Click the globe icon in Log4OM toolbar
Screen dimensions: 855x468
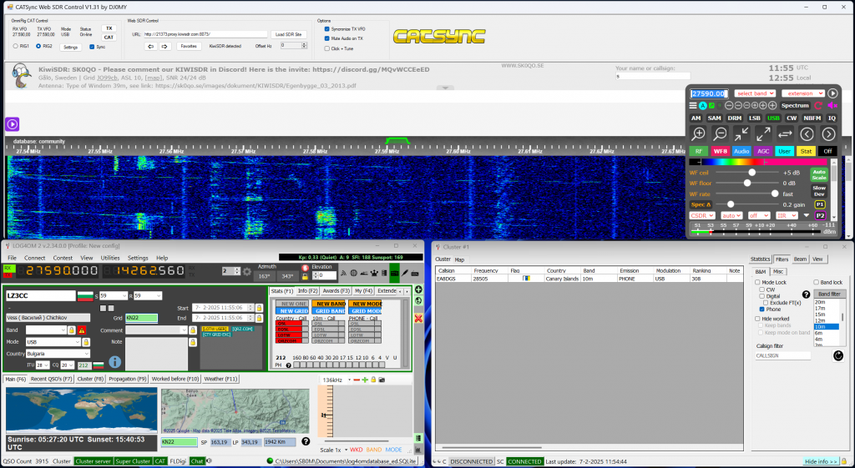pyautogui.click(x=353, y=273)
